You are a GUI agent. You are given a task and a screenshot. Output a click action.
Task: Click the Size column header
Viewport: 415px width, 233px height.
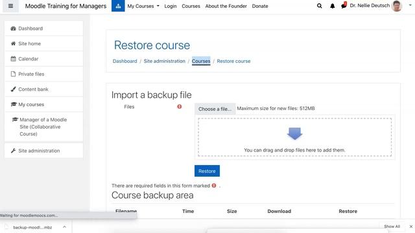tap(232, 211)
